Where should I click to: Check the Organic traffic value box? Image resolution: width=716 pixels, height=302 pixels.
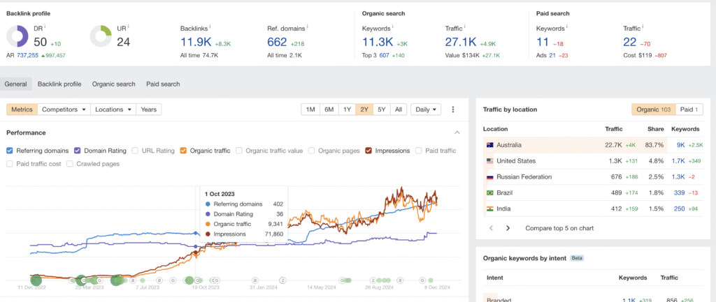239,150
